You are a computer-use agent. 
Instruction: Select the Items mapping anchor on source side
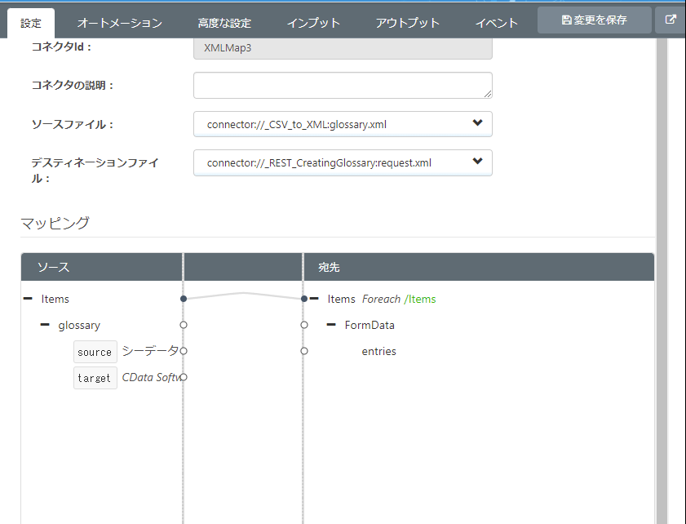(x=183, y=299)
